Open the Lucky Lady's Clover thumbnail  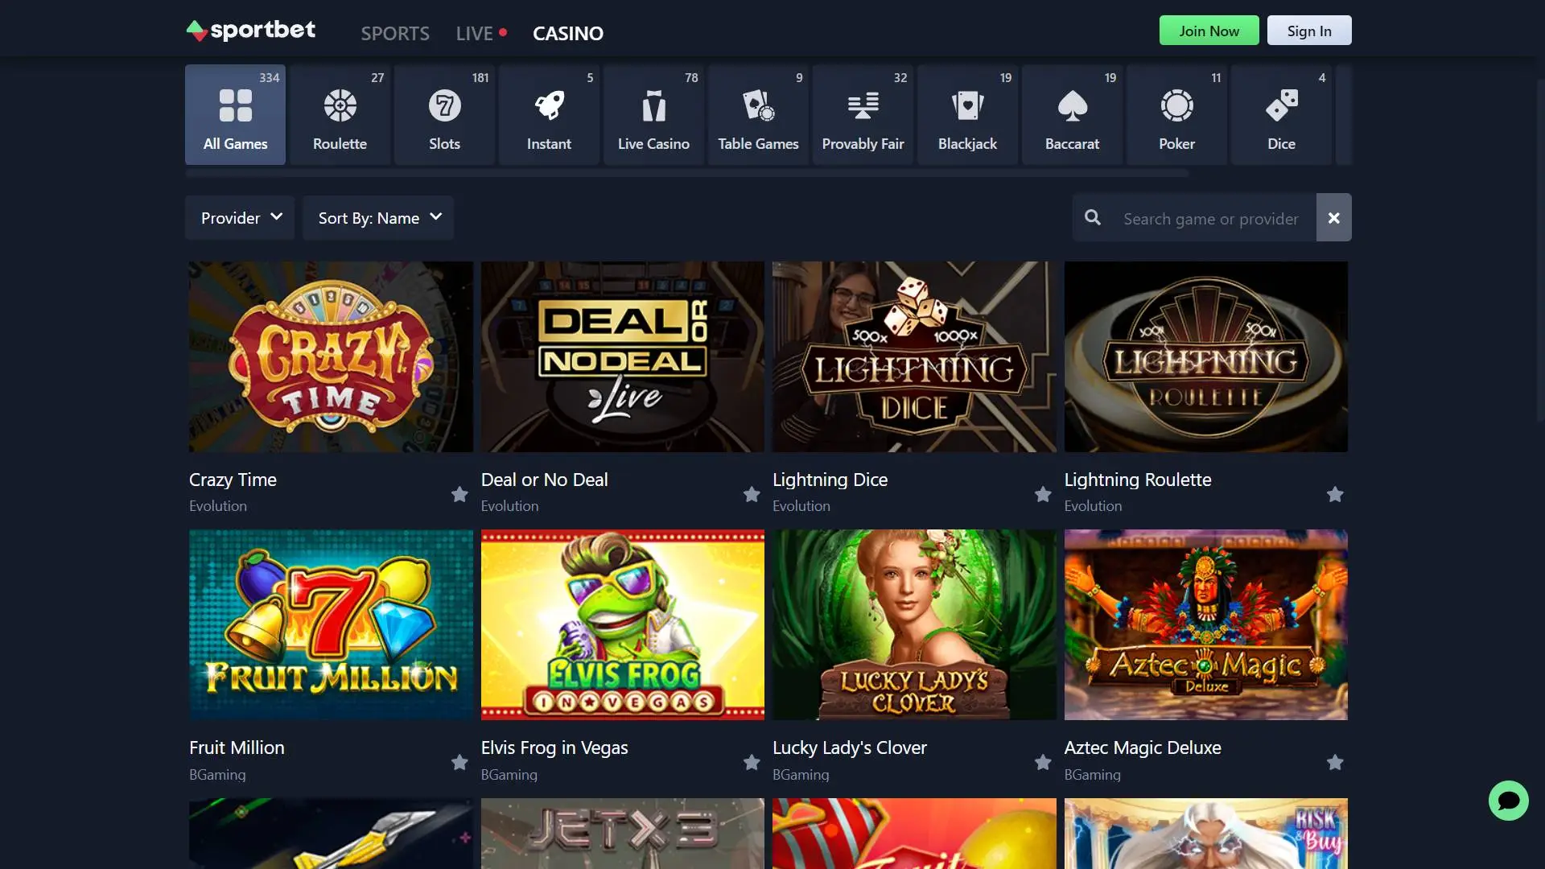pyautogui.click(x=914, y=624)
